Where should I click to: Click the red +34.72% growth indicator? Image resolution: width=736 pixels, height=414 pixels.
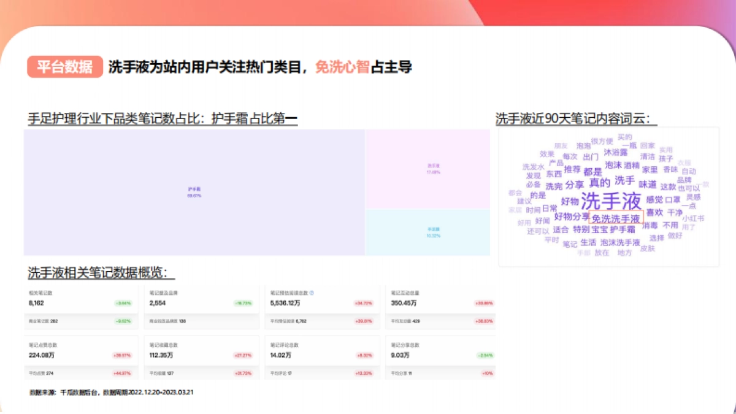coord(364,304)
